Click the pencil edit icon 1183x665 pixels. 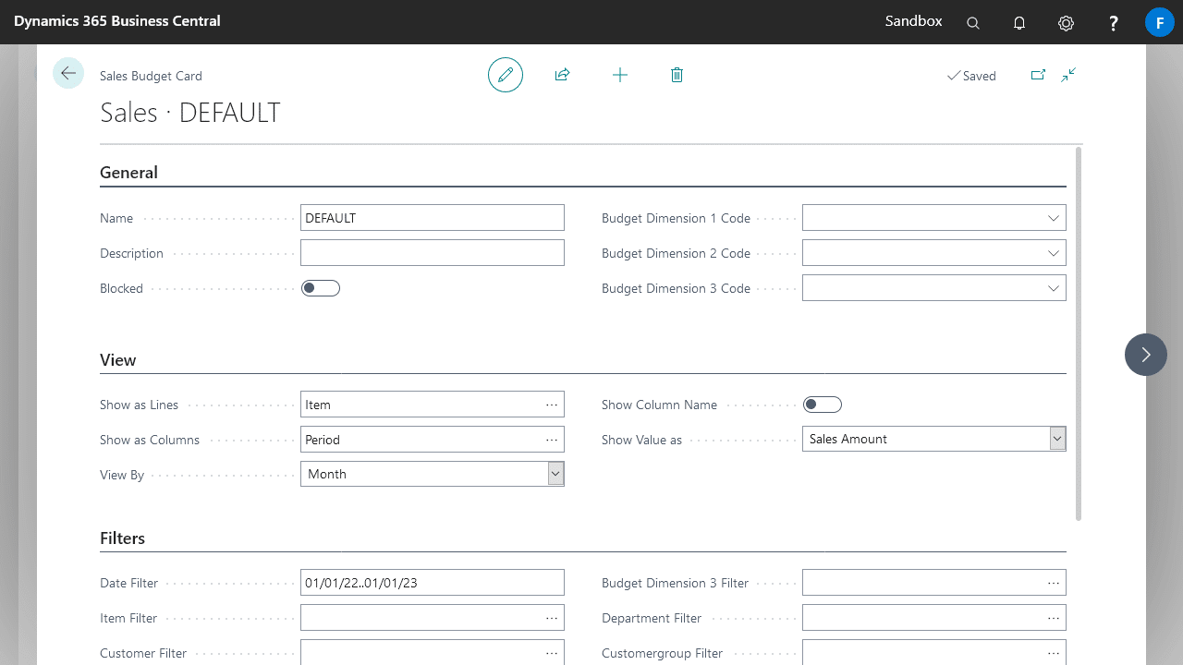[506, 75]
